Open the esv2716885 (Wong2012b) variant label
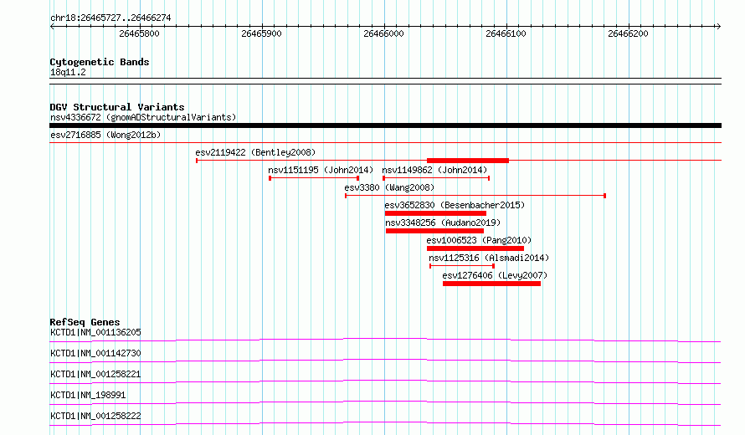This screenshot has height=435, width=745. [105, 135]
